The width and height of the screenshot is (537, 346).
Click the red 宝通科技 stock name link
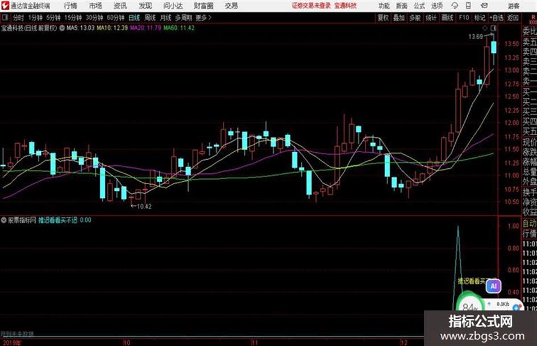[x=345, y=6]
